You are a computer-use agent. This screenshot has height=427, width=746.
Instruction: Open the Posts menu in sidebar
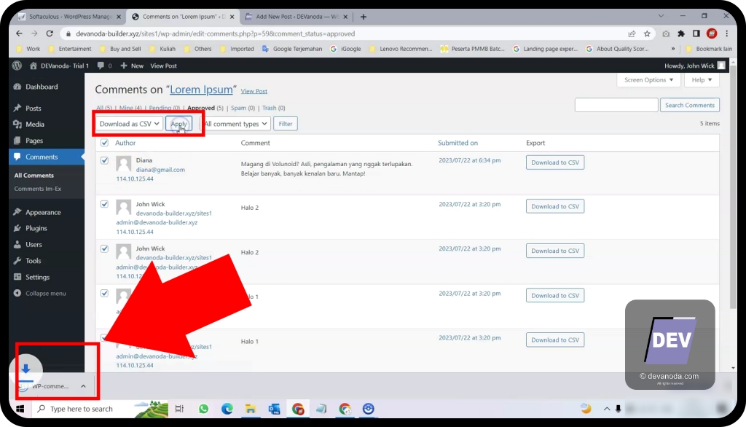pos(34,108)
